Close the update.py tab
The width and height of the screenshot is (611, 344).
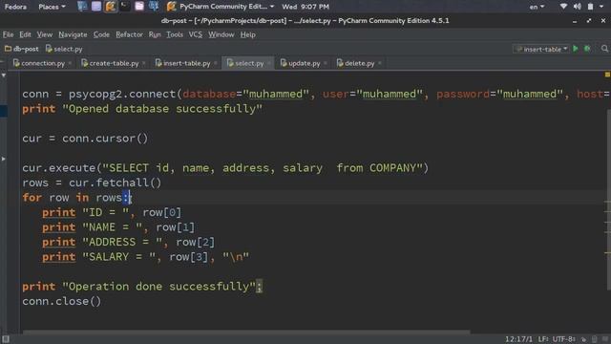[326, 63]
